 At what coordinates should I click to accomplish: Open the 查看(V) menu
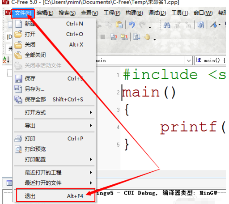[89, 13]
